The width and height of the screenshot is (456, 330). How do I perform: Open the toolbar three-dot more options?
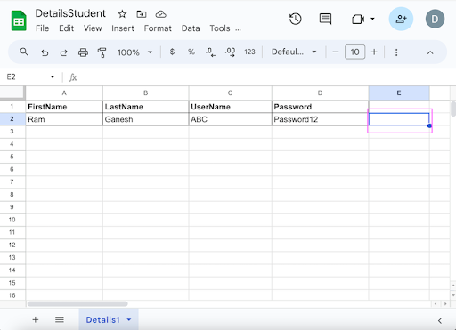click(396, 52)
